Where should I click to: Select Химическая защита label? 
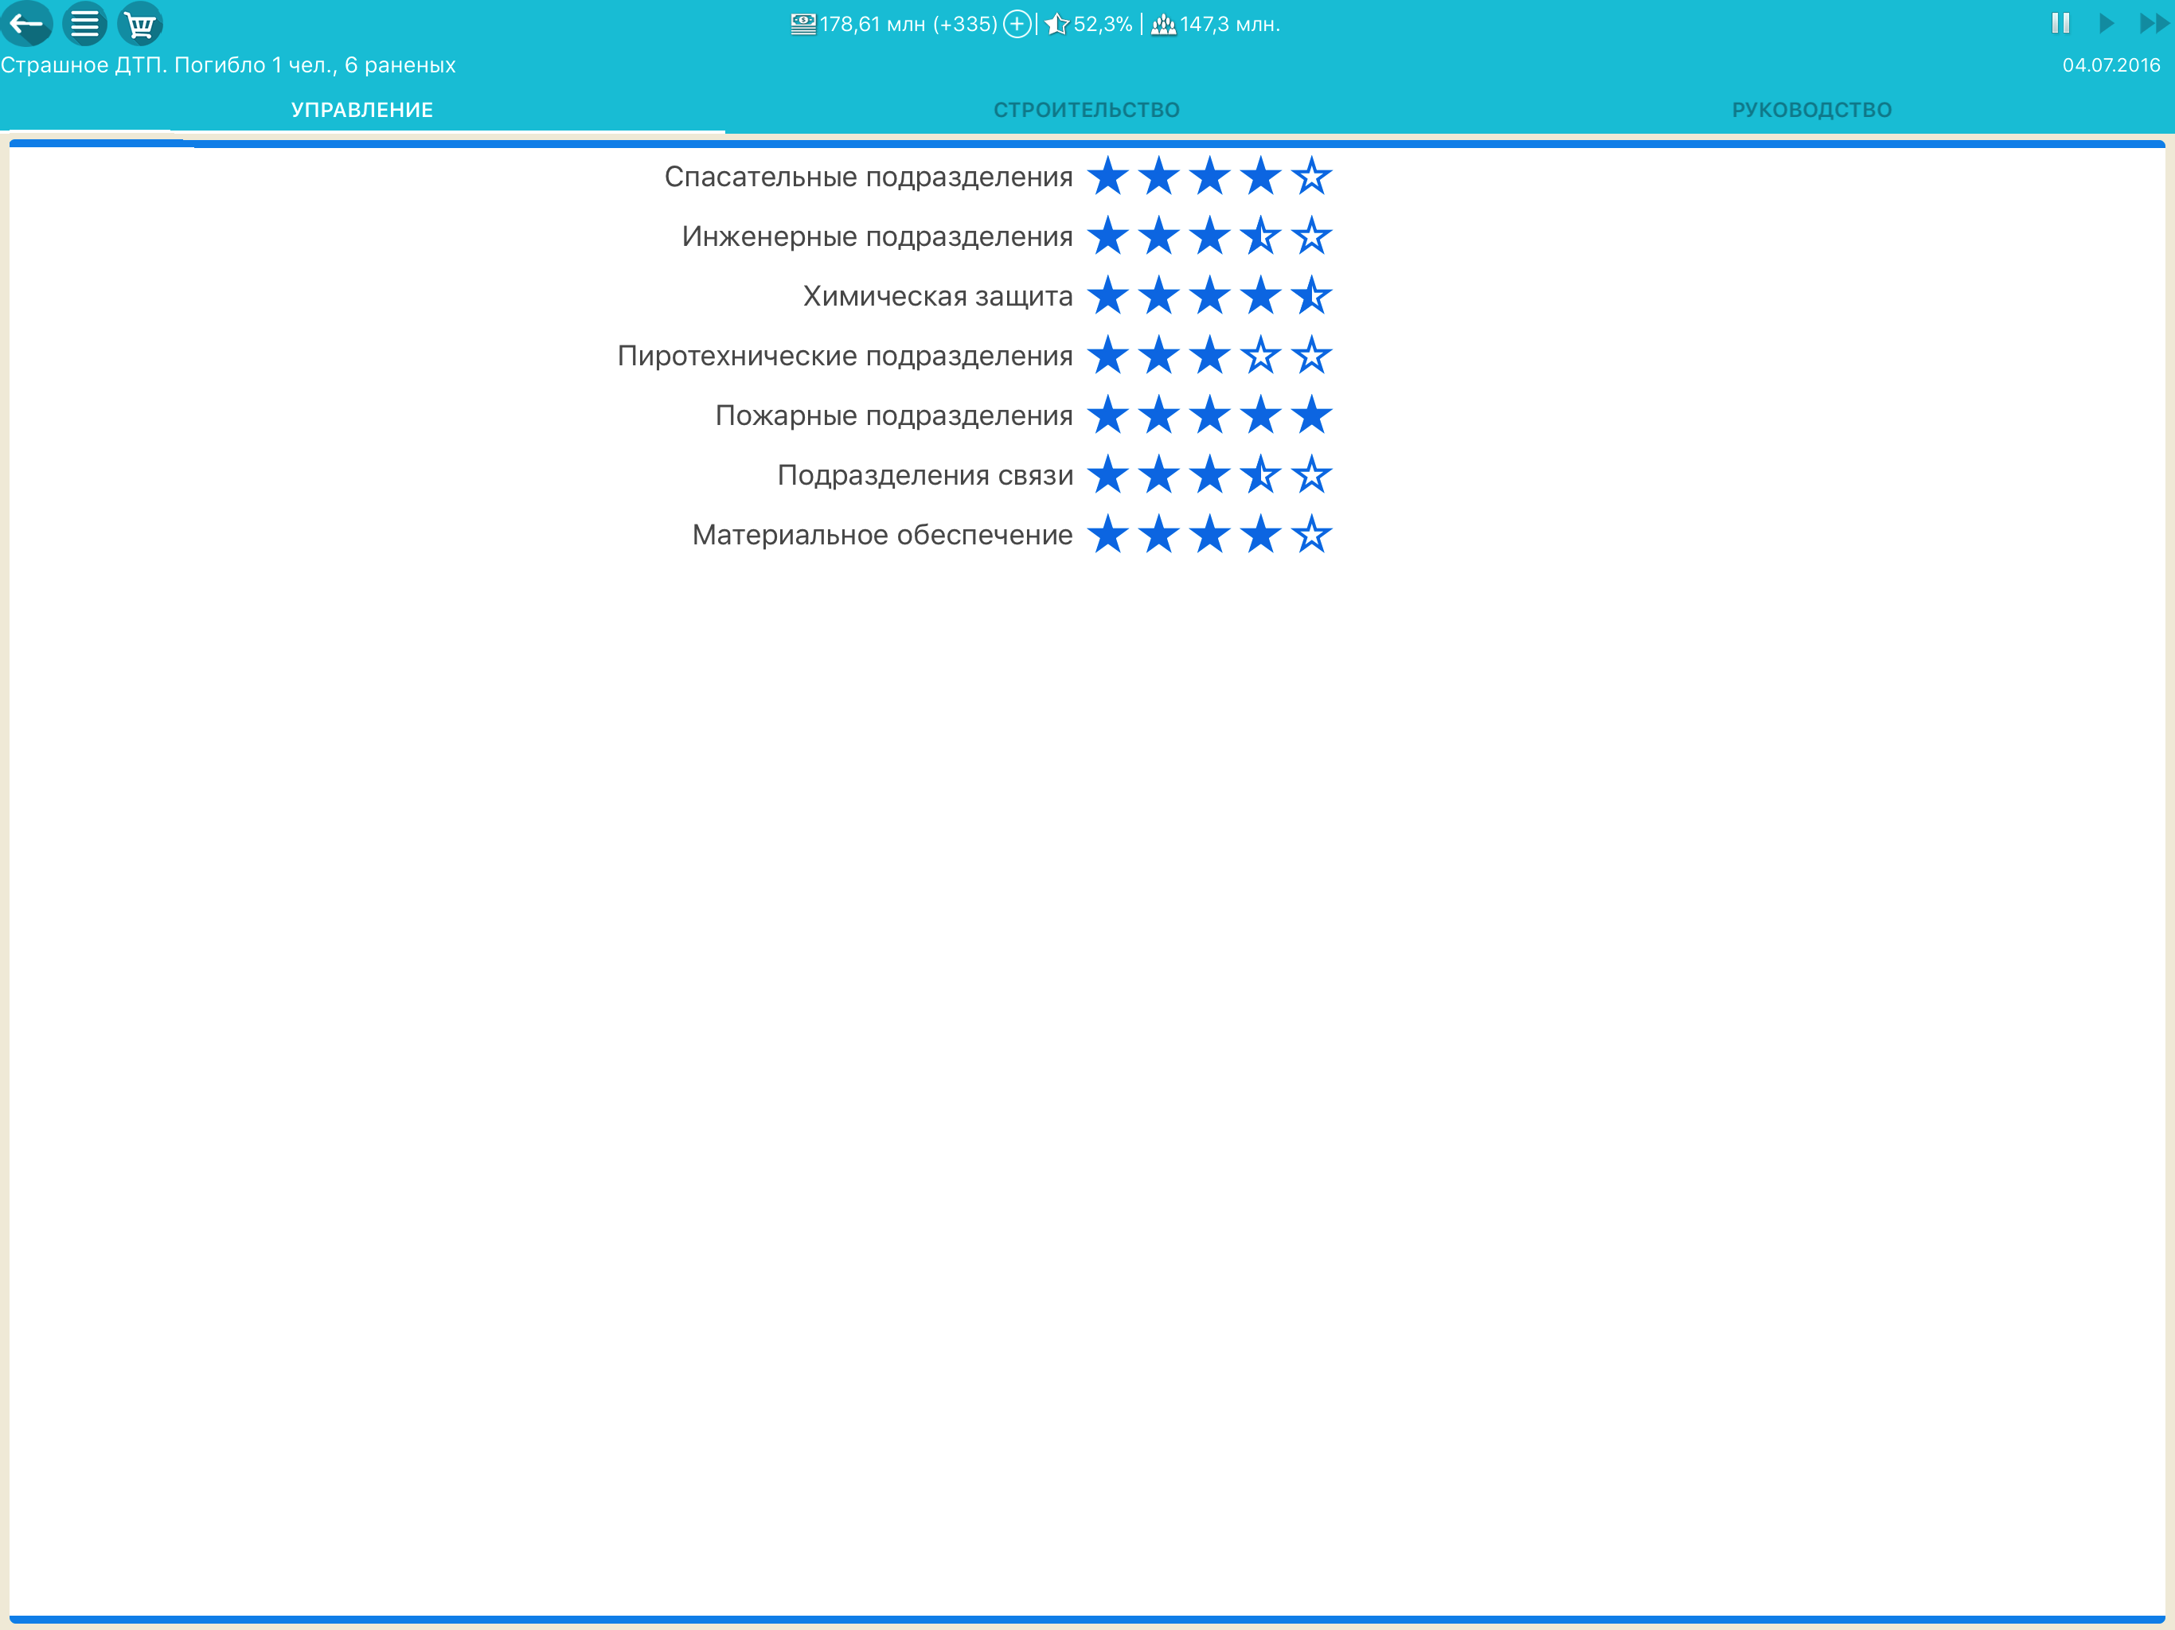point(937,296)
